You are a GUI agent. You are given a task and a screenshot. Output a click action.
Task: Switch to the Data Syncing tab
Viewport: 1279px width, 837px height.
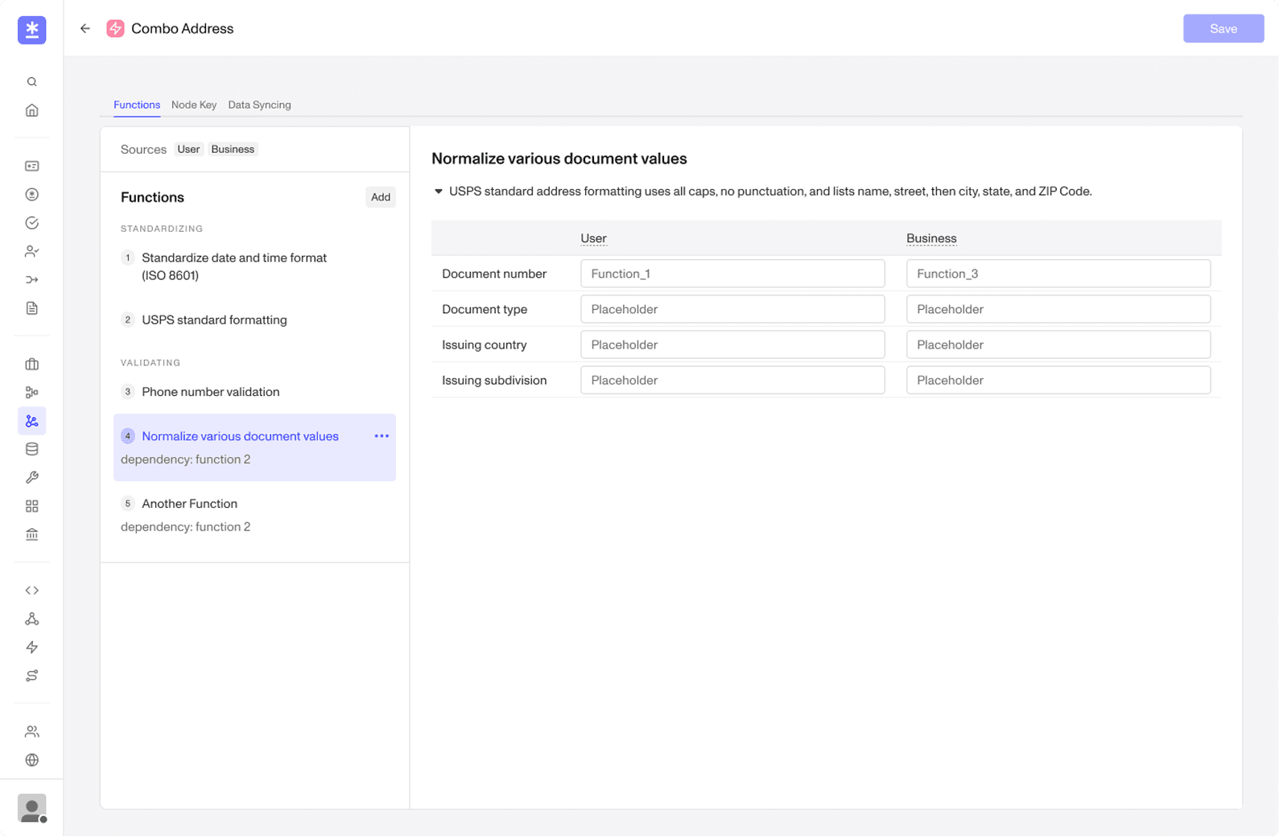click(259, 105)
